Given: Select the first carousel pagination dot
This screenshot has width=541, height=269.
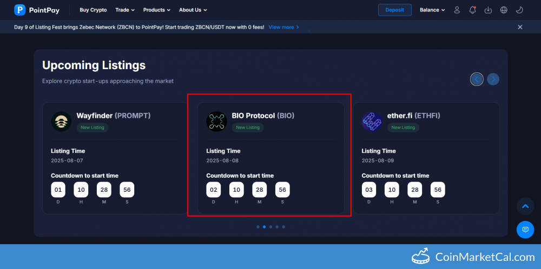Looking at the screenshot, I should tap(258, 227).
